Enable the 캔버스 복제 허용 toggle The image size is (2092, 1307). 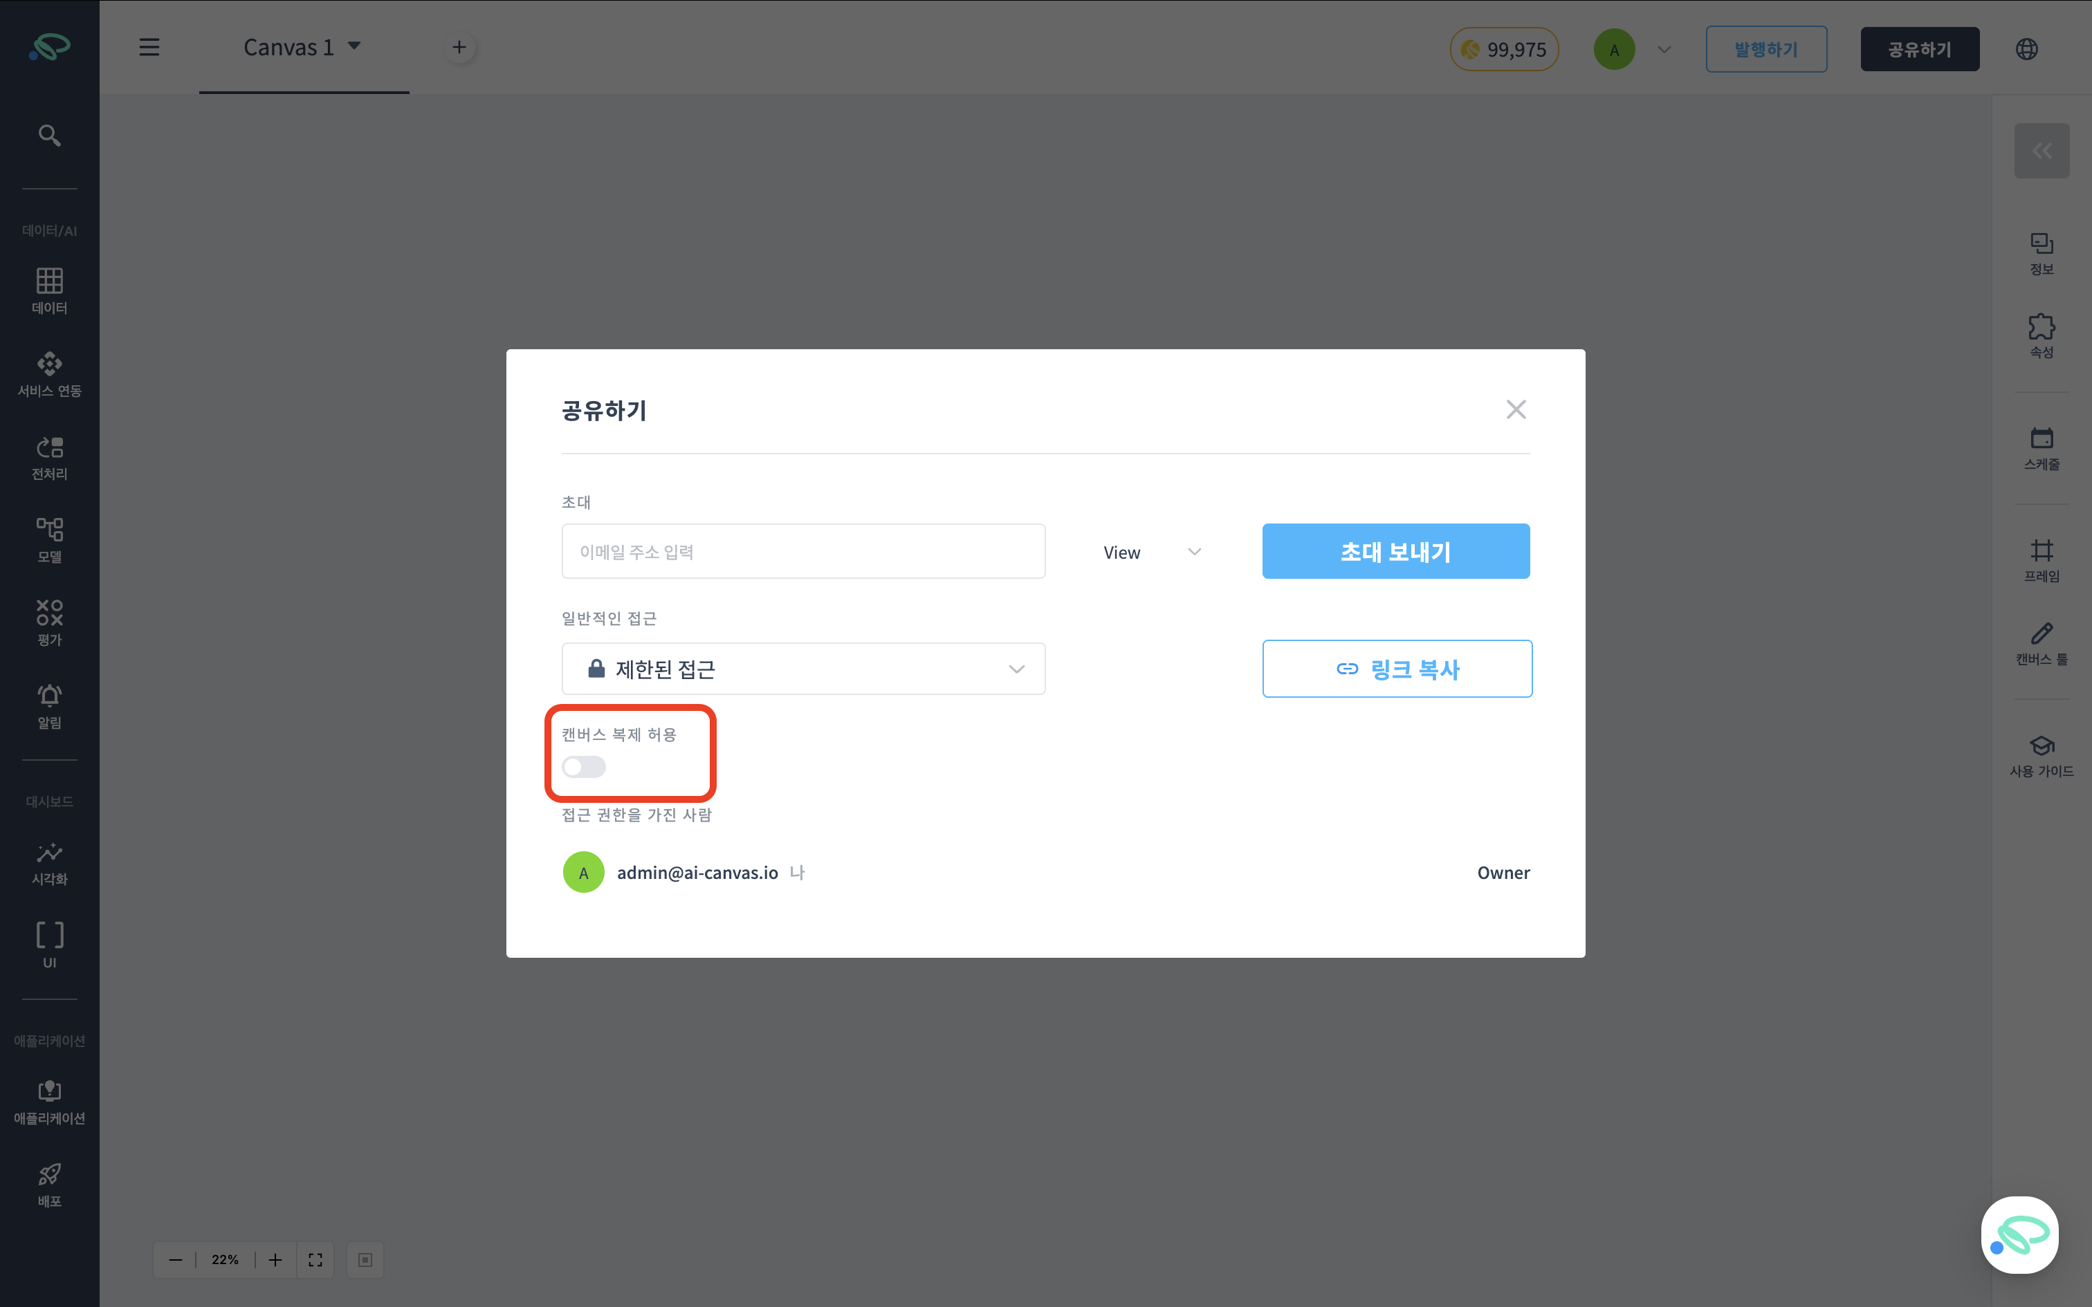pyautogui.click(x=583, y=767)
